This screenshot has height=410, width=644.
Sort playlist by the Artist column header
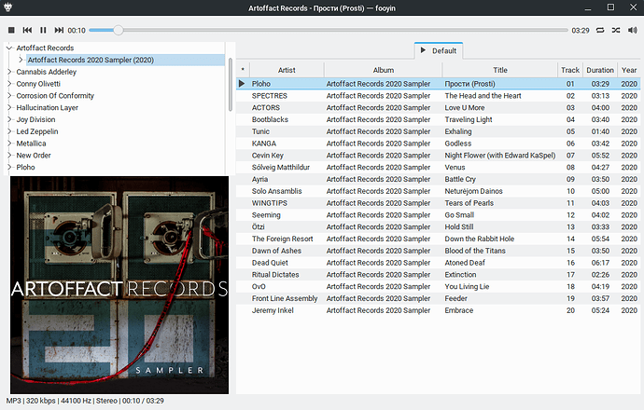coord(286,70)
